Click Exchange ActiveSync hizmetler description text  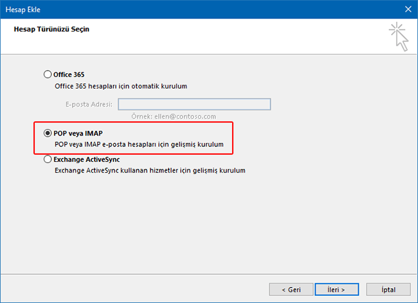149,171
